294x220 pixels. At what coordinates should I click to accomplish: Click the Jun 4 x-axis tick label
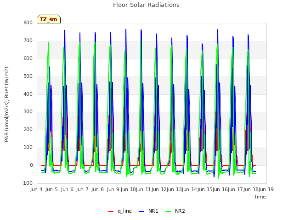coord(36,189)
